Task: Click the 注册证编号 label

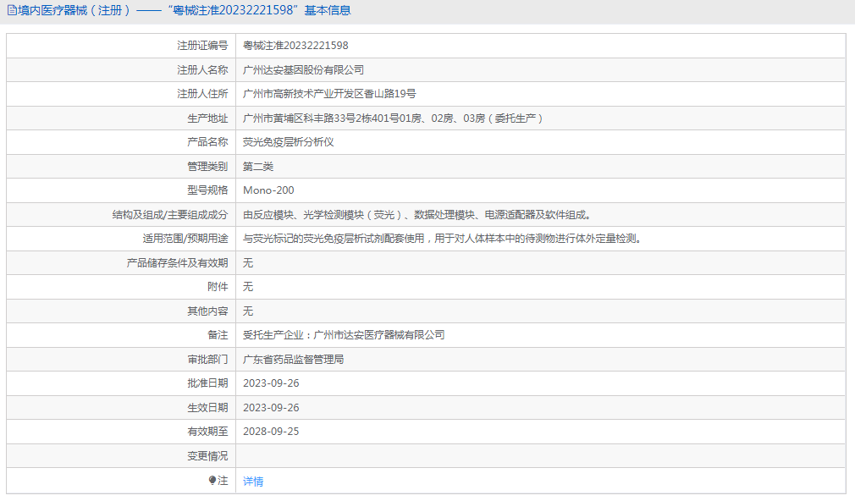Action: click(x=202, y=46)
